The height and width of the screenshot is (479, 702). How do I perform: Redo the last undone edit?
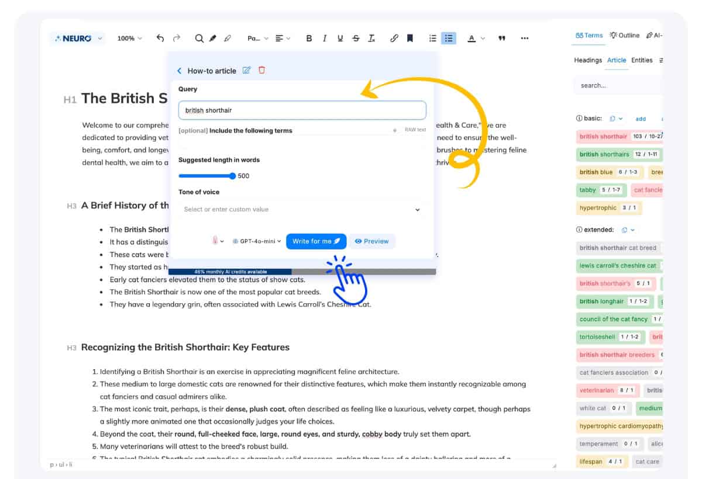pyautogui.click(x=176, y=38)
